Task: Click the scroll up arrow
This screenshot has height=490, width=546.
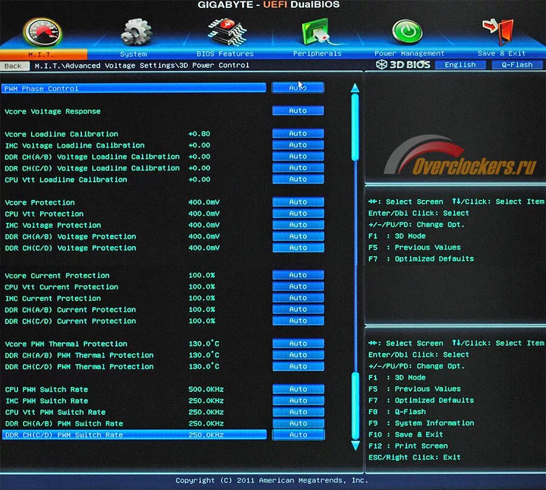Action: point(355,88)
